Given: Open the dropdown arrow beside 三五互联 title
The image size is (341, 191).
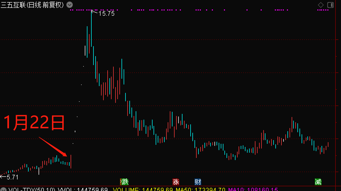Looking at the screenshot, I should point(70,5).
